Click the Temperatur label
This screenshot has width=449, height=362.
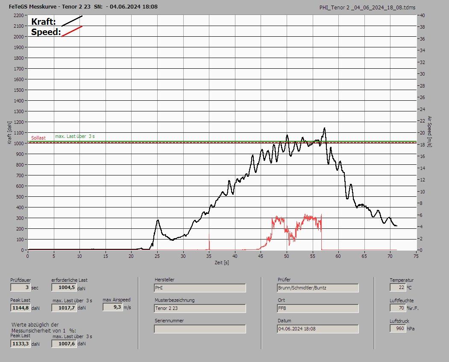click(402, 280)
